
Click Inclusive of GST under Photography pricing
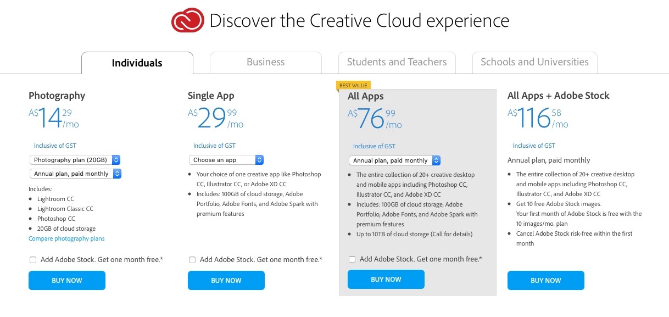point(55,145)
